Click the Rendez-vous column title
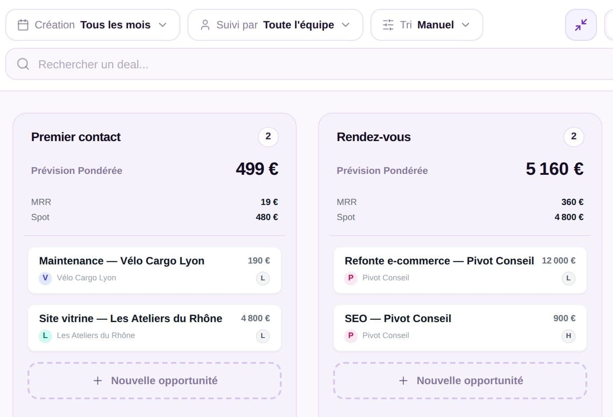This screenshot has width=613, height=417. pyautogui.click(x=374, y=137)
